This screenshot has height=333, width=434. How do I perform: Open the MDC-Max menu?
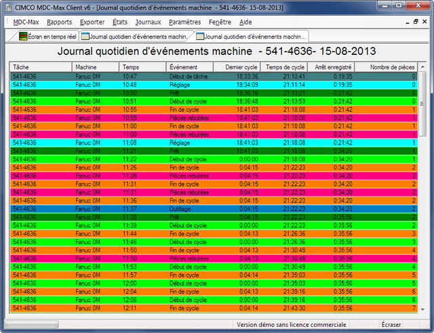point(26,22)
